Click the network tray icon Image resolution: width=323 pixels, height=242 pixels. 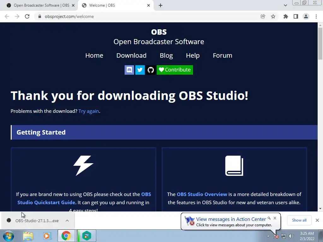click(284, 236)
